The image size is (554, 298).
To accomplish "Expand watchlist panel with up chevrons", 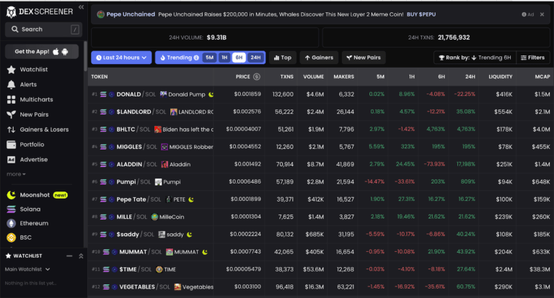I will tap(81, 256).
